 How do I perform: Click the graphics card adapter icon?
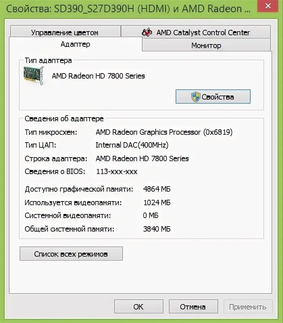pyautogui.click(x=34, y=76)
